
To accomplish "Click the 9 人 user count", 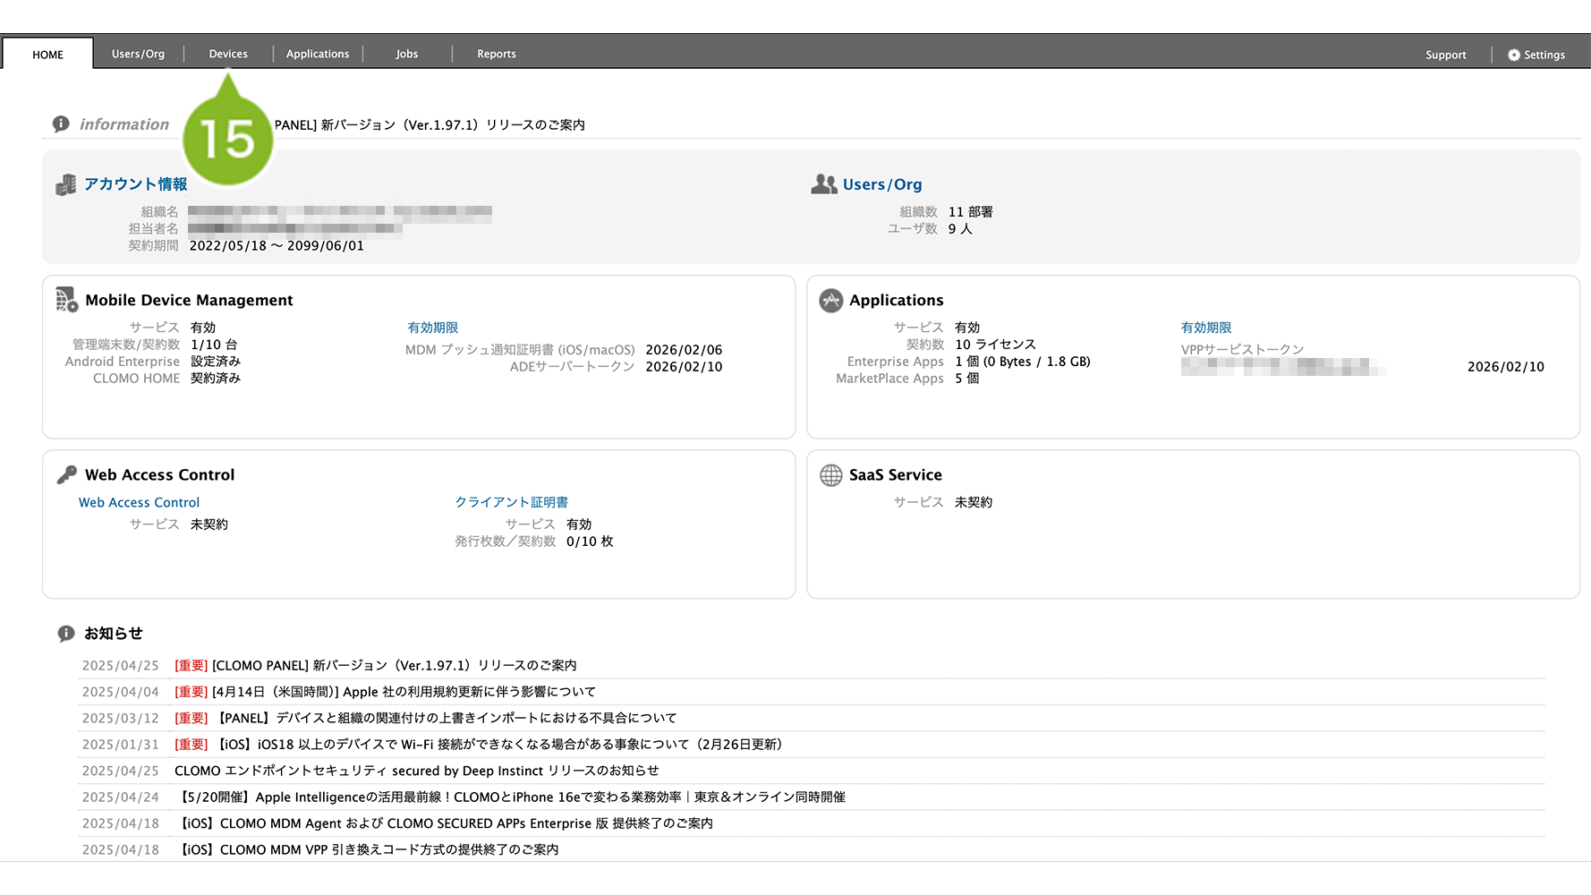I will click(x=960, y=228).
